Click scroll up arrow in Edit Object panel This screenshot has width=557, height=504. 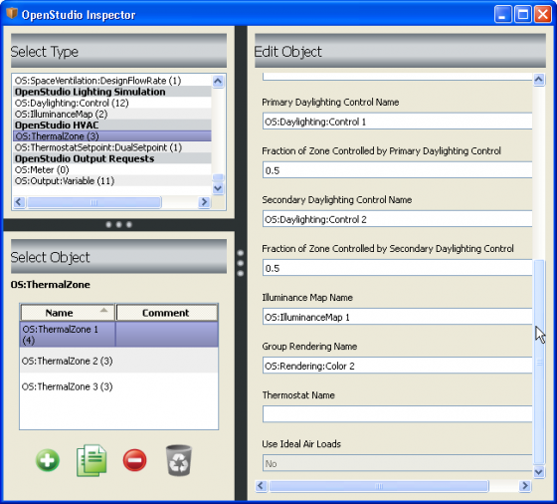pyautogui.click(x=539, y=80)
